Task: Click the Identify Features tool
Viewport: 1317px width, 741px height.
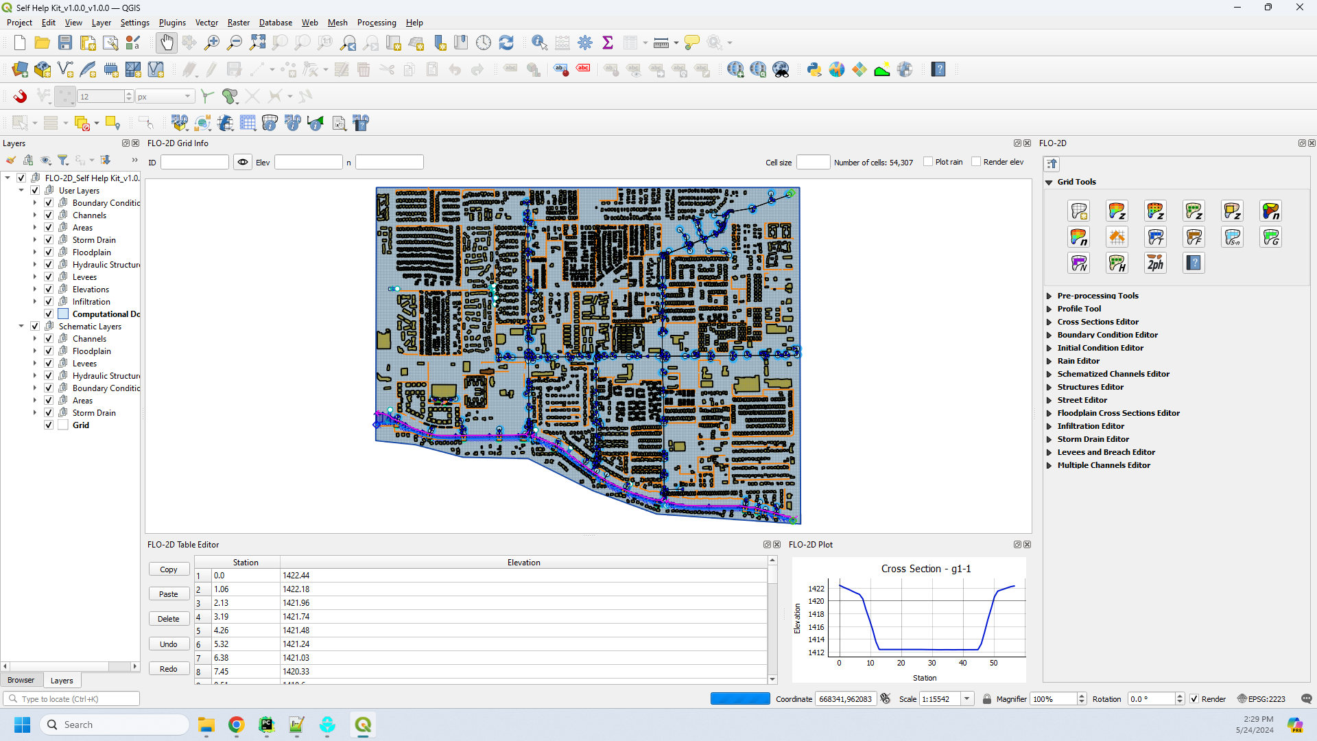Action: coord(539,43)
